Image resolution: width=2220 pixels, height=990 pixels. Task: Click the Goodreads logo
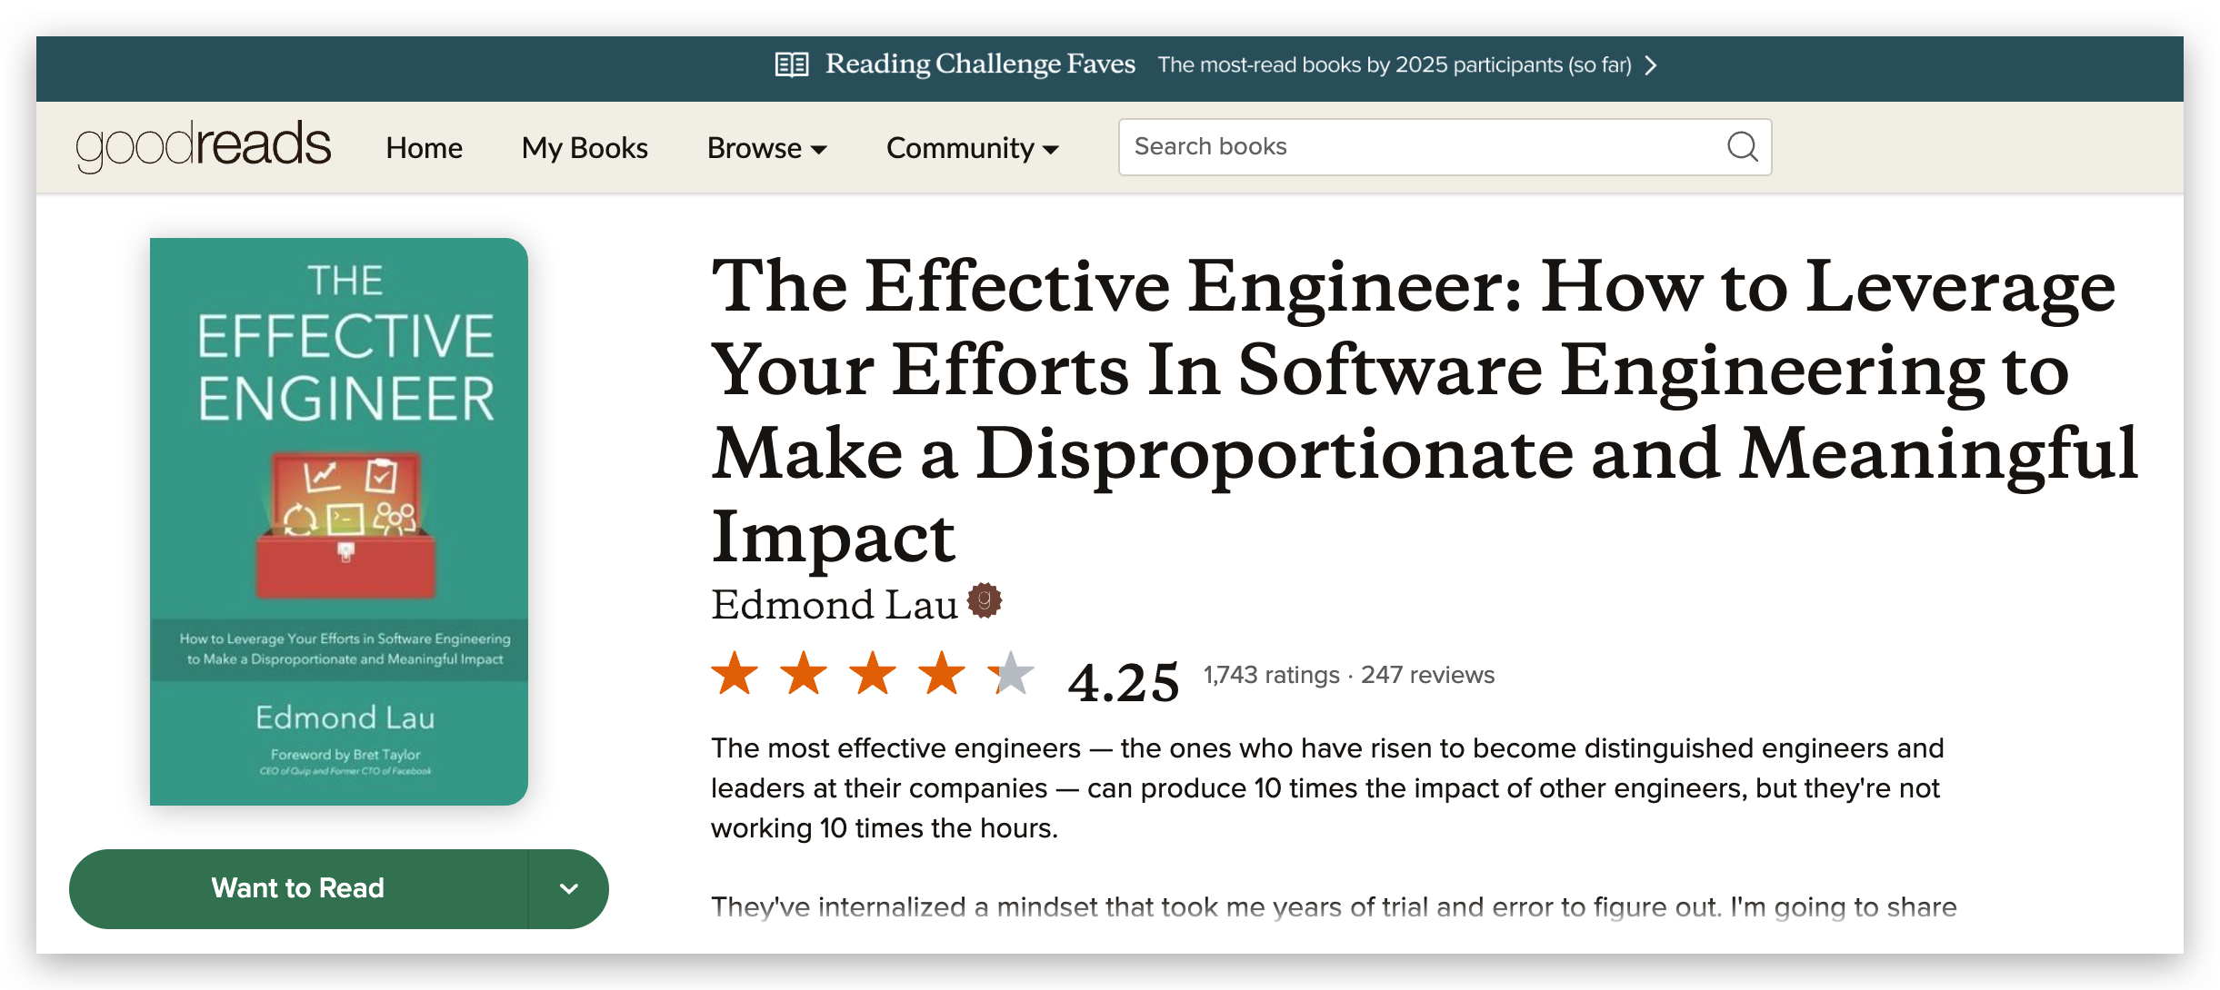pos(204,146)
